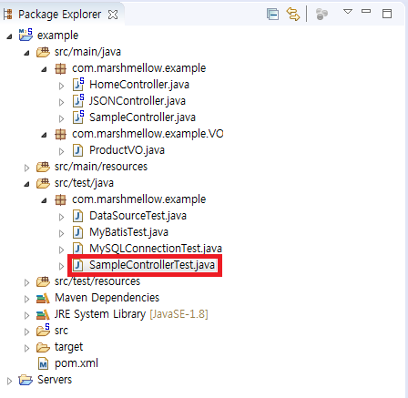Expand Maven Dependencies
The image size is (408, 398).
(x=26, y=299)
